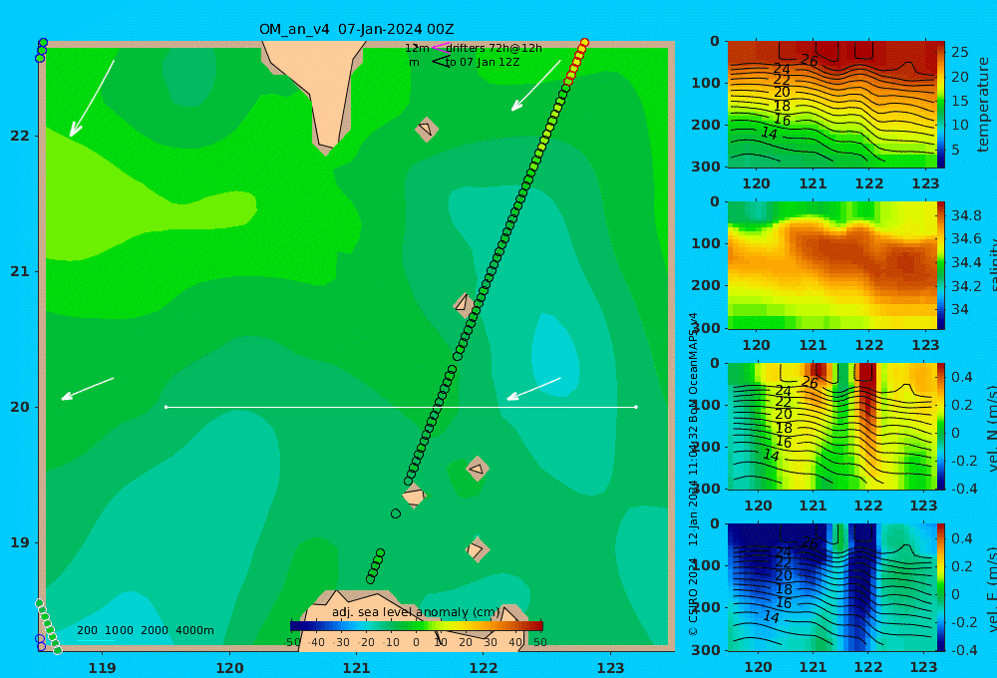Open the temperature depth section panel
Viewport: 997px width, 678px height.
[x=831, y=105]
